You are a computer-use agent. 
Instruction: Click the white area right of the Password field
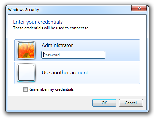[x=122, y=55]
